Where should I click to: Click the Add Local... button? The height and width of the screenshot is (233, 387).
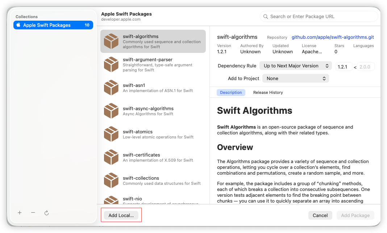click(x=121, y=215)
